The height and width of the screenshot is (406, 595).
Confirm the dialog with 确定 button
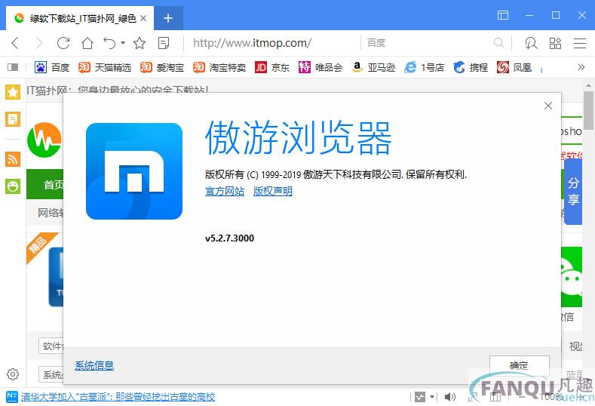(x=519, y=365)
